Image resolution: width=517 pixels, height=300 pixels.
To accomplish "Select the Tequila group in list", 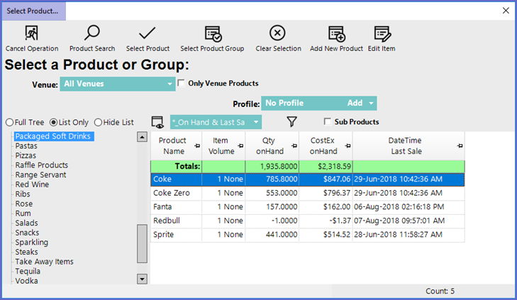I will point(28,271).
